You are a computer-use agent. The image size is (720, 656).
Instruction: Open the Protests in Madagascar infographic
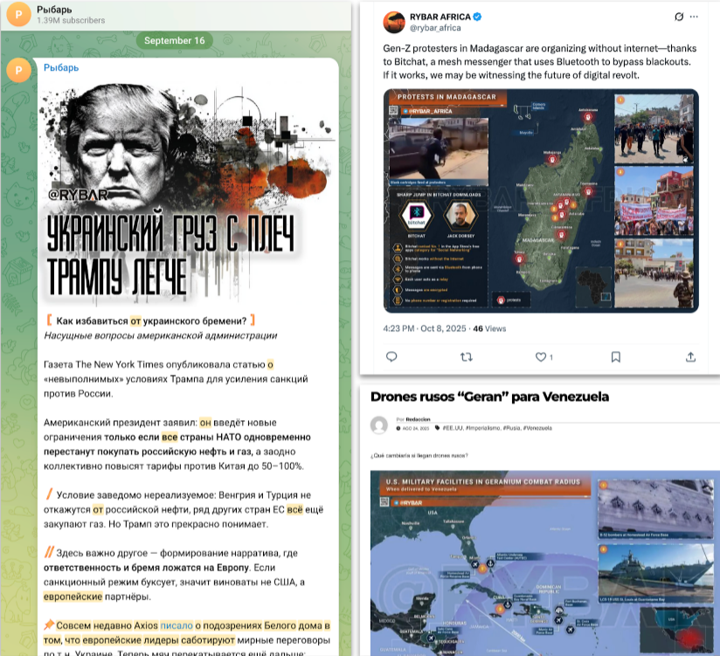click(541, 201)
